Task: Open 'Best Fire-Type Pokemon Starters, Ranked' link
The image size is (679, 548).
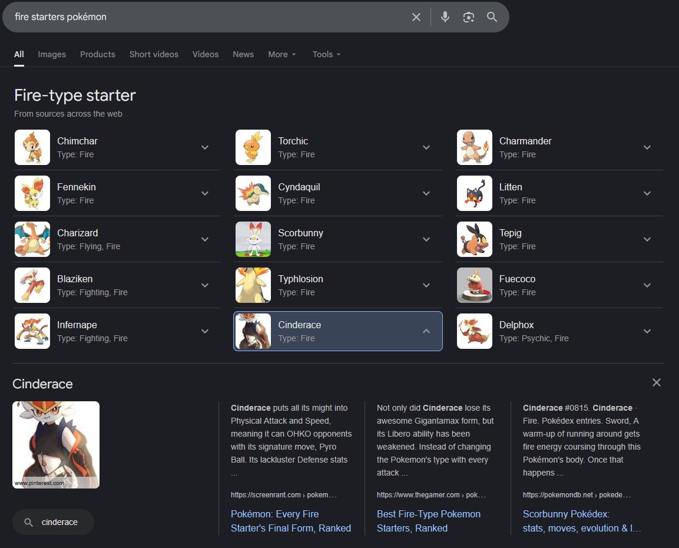Action: coord(429,521)
